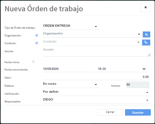Click the Tipo de Órden de trabajo label
The width and height of the screenshot is (155, 124).
(20, 28)
